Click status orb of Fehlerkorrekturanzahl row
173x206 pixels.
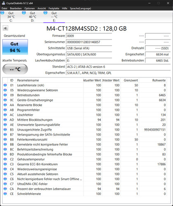[5, 140]
